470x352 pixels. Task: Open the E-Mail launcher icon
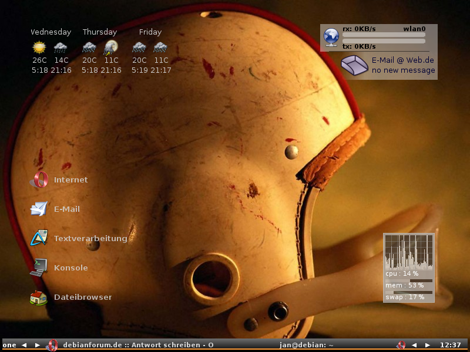tap(39, 209)
